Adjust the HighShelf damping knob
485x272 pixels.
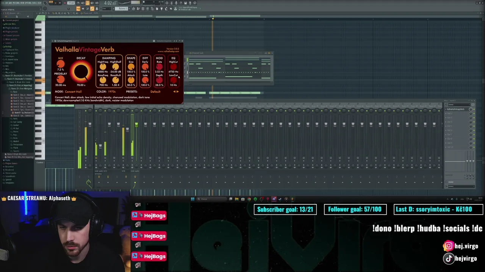click(x=116, y=67)
